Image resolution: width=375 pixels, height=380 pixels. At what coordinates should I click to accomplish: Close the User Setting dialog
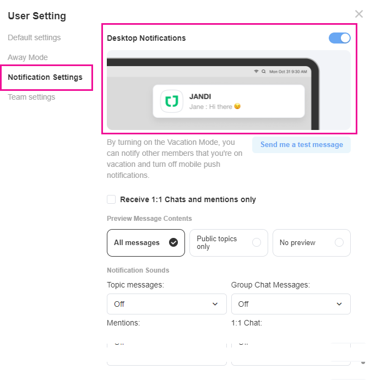pyautogui.click(x=359, y=14)
